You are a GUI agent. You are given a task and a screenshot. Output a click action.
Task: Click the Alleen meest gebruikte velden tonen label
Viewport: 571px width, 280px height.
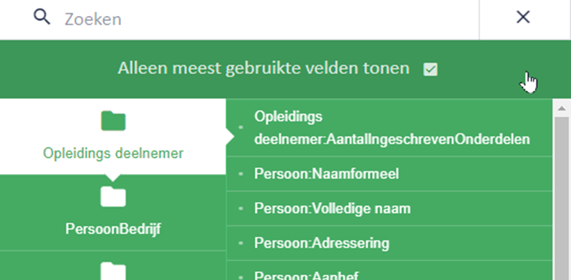click(x=264, y=69)
